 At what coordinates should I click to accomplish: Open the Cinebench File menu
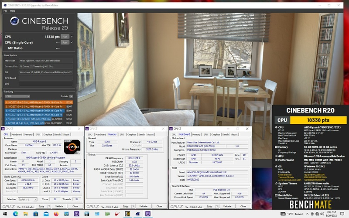pos(5,10)
